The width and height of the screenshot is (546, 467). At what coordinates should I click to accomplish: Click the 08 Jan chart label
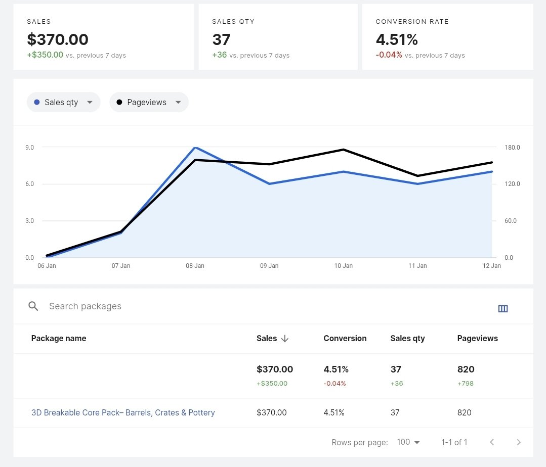point(195,266)
